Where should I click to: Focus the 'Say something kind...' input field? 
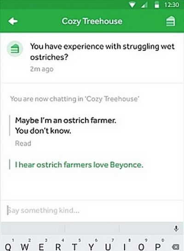pyautogui.click(x=92, y=210)
